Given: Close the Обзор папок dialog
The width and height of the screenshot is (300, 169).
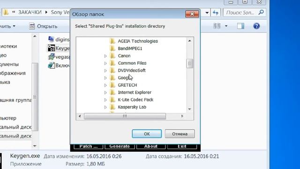Looking at the screenshot, I should 192,14.
